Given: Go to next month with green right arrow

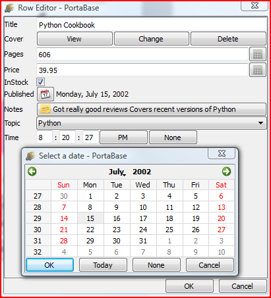Looking at the screenshot, I should pos(226,171).
